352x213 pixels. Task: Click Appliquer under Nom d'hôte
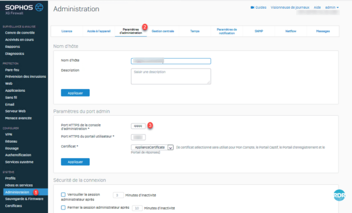point(75,93)
